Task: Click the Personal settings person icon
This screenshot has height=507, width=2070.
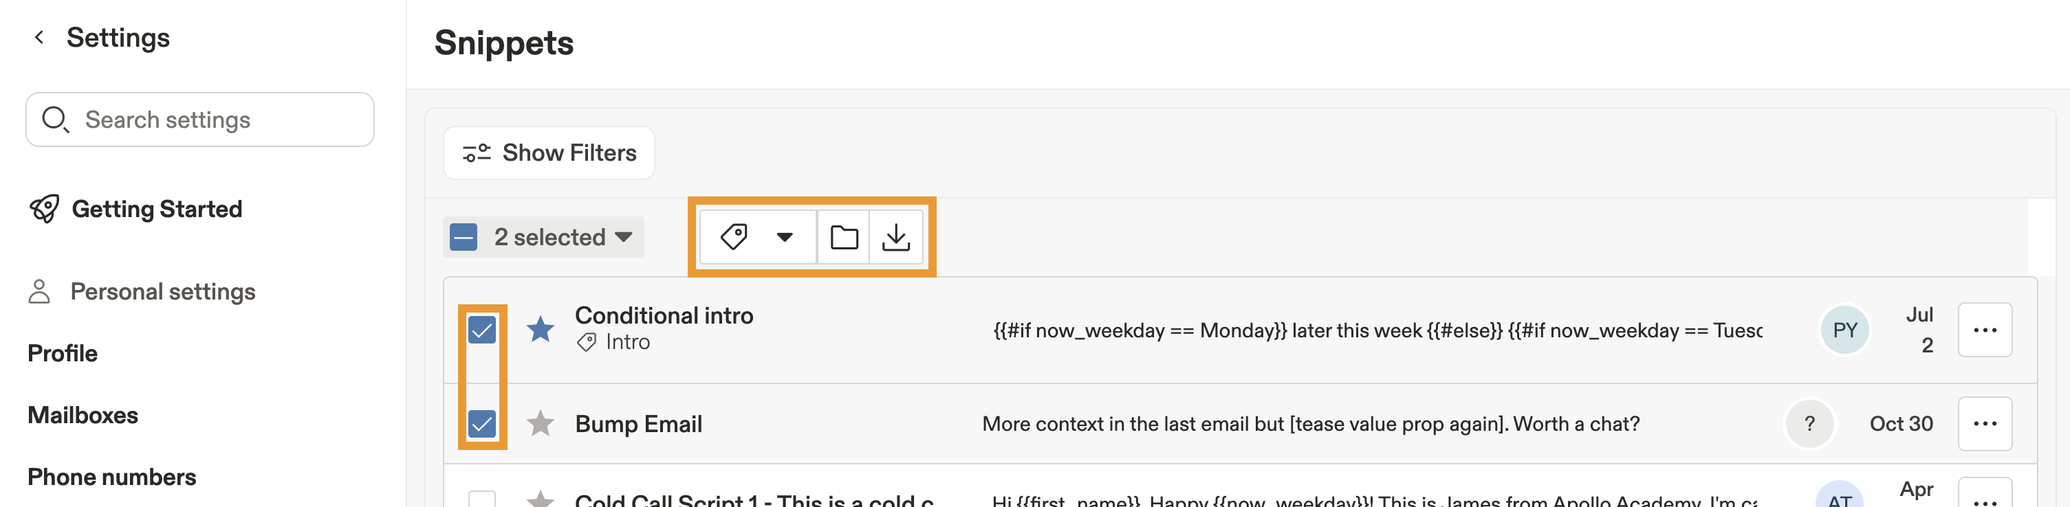Action: click(38, 291)
